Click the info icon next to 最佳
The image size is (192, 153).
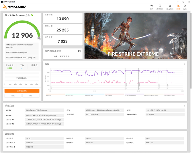36,65
